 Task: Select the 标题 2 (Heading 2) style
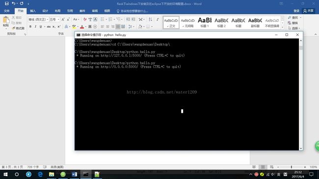click(221, 23)
